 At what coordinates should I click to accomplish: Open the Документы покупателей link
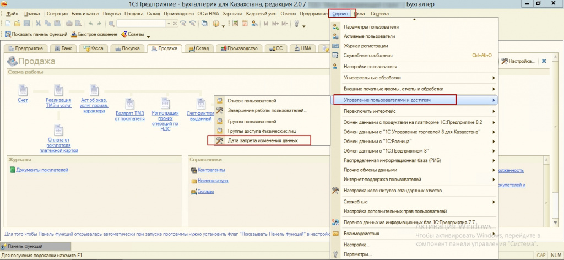[42, 170]
